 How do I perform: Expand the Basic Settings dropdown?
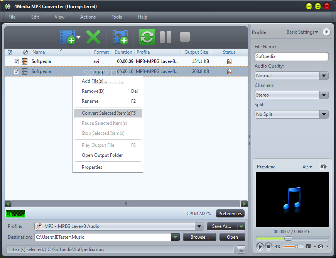(302, 32)
